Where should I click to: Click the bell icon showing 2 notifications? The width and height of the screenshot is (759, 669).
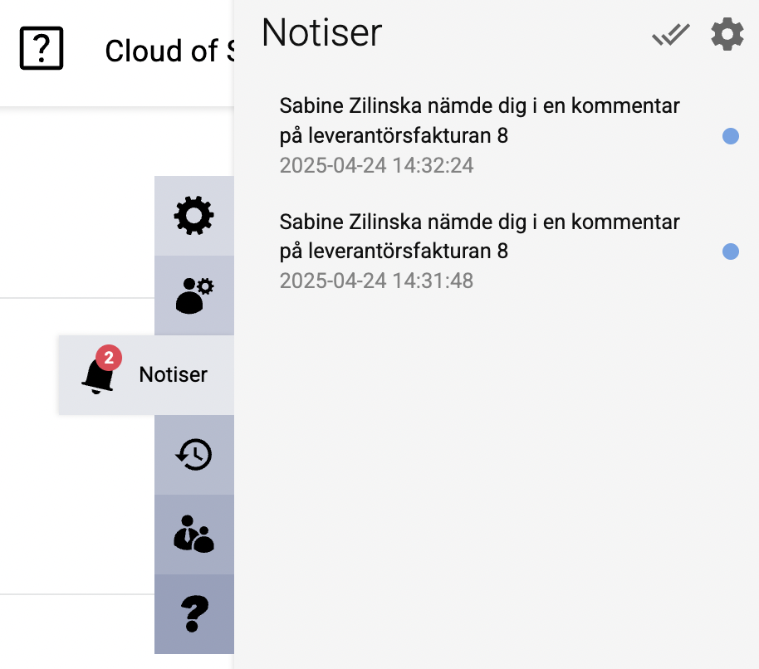pyautogui.click(x=98, y=375)
